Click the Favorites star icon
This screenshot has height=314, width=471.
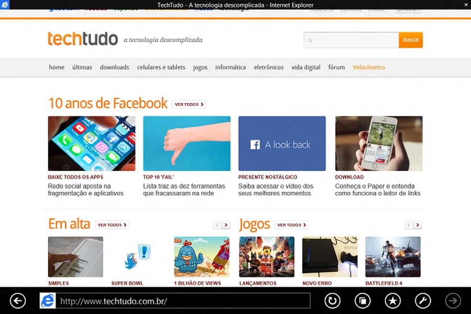393,301
